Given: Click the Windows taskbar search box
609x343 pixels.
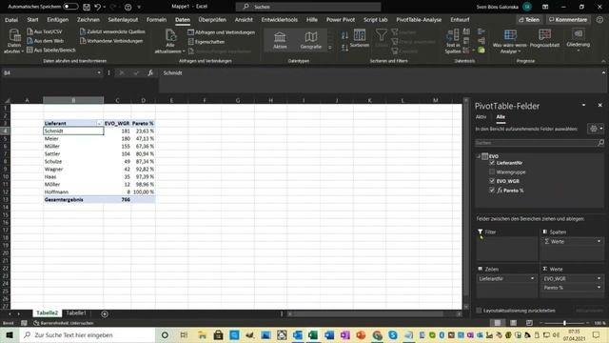Looking at the screenshot, I should [87, 334].
